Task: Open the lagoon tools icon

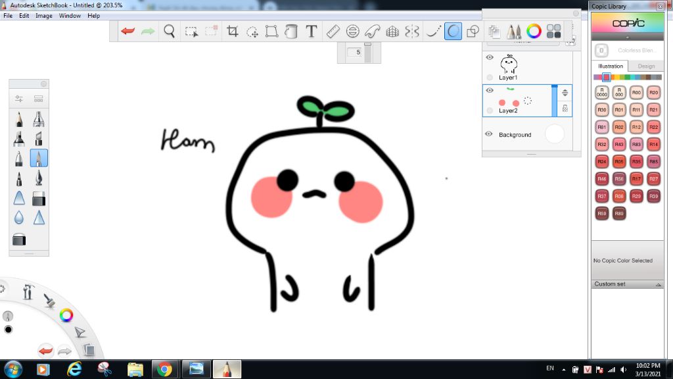Action: pos(28,291)
